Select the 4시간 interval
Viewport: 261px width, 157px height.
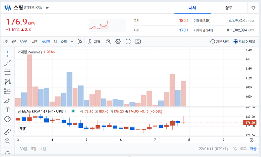coord(46,41)
